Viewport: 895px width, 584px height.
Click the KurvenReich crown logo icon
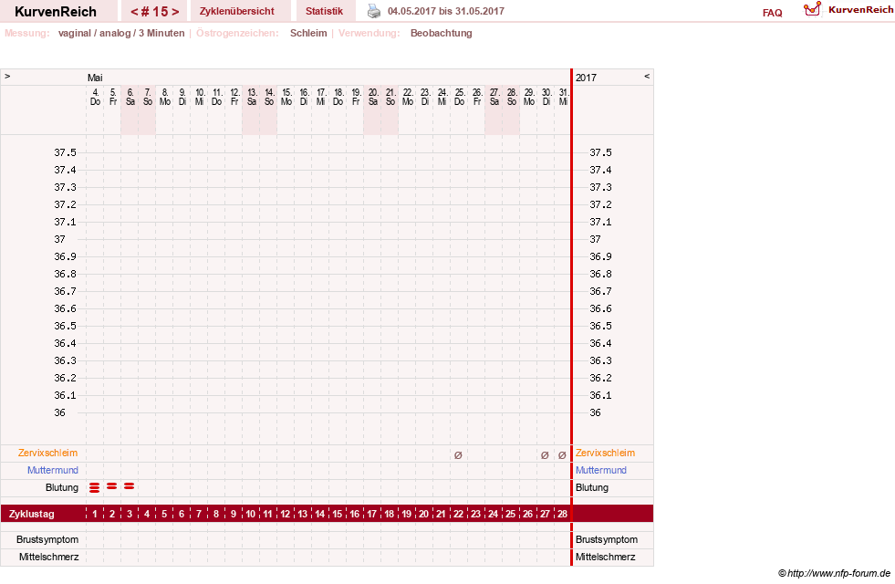812,9
